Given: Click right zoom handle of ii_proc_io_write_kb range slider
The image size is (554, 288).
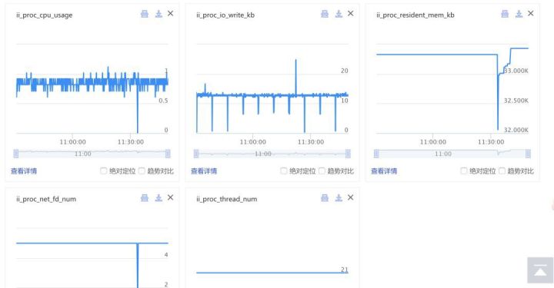Looking at the screenshot, I should pyautogui.click(x=348, y=154).
